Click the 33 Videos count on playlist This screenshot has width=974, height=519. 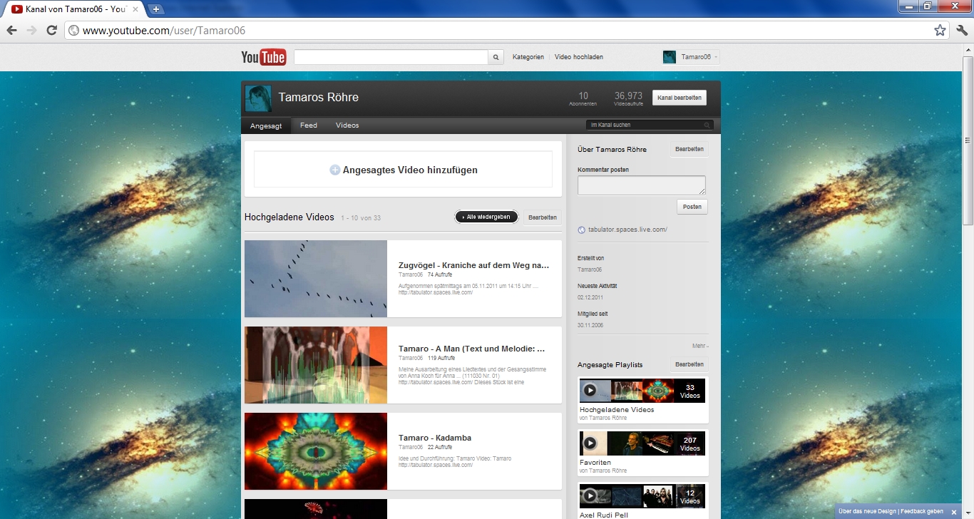[690, 391]
